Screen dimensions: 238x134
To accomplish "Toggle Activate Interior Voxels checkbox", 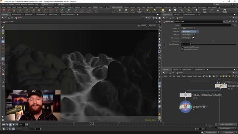I will point(182,50).
